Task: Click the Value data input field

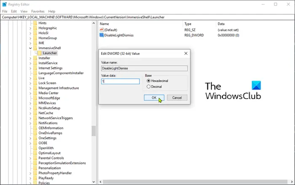Action: pos(121,81)
